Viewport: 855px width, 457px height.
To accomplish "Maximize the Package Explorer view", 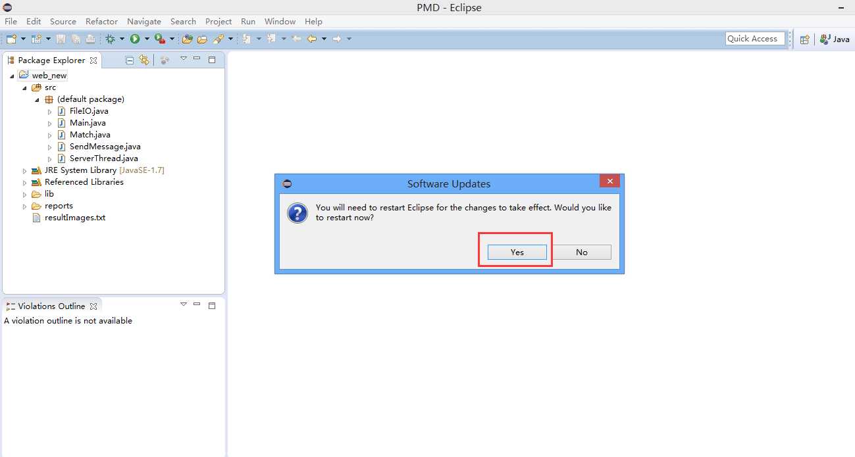I will coord(212,59).
